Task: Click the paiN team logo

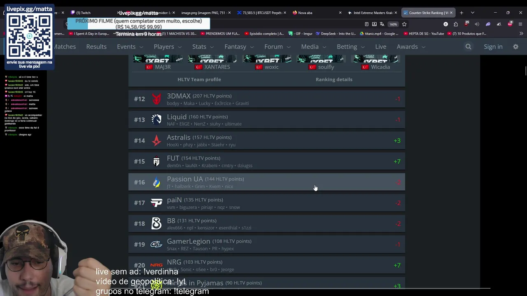Action: click(156, 203)
